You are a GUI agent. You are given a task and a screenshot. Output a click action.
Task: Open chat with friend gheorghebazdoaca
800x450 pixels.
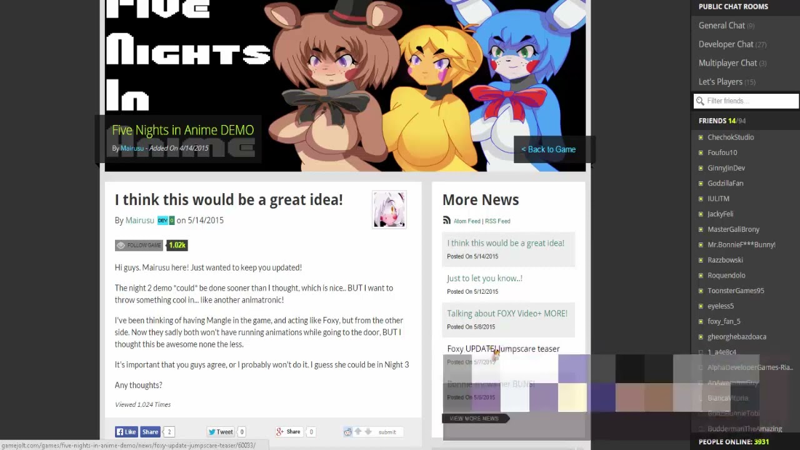(737, 336)
